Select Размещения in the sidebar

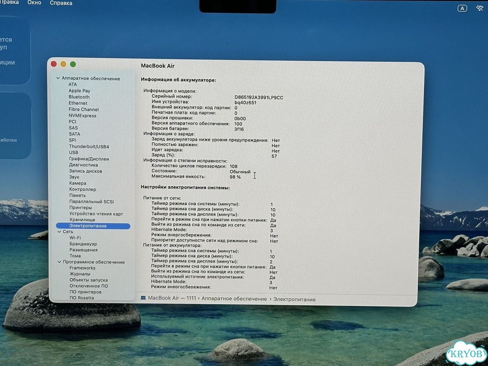click(x=83, y=250)
